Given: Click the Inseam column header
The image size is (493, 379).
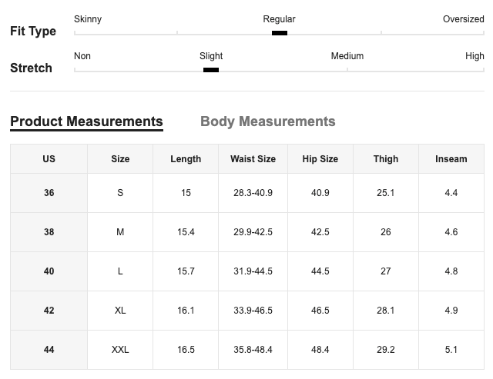Looking at the screenshot, I should (x=451, y=159).
